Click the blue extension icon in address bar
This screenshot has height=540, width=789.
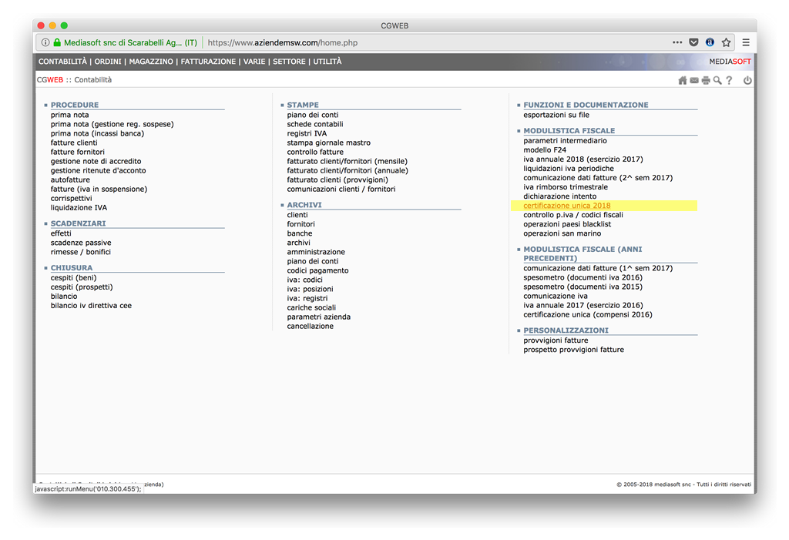[x=710, y=43]
